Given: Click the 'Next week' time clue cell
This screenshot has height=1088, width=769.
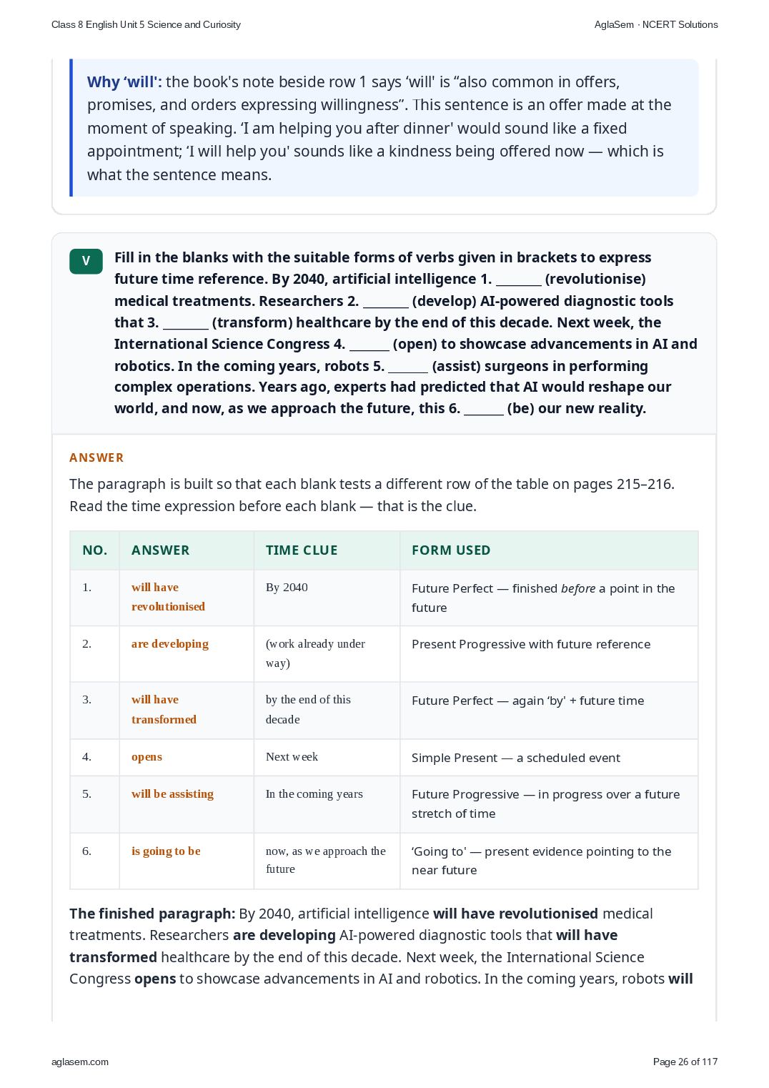Looking at the screenshot, I should coord(327,756).
